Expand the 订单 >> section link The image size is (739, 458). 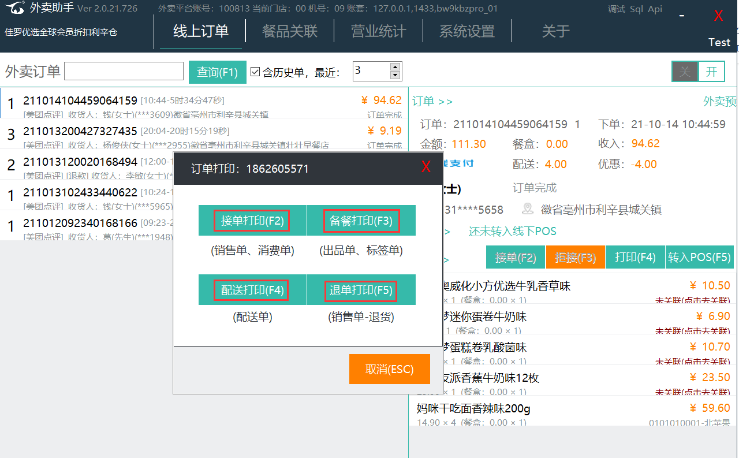pyautogui.click(x=432, y=102)
